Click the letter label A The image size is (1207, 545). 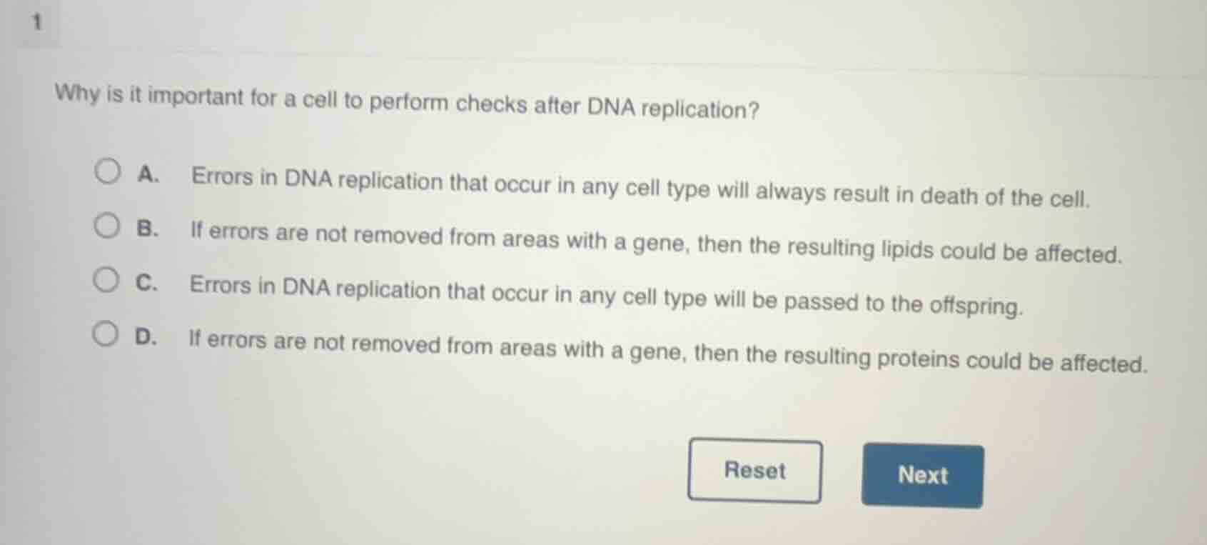pos(147,174)
